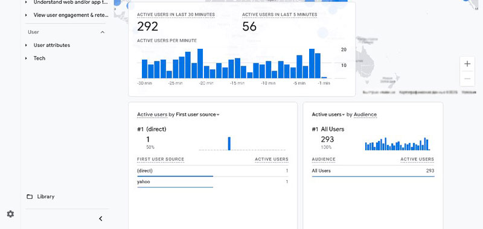Click the #1 All Users heading

click(328, 129)
